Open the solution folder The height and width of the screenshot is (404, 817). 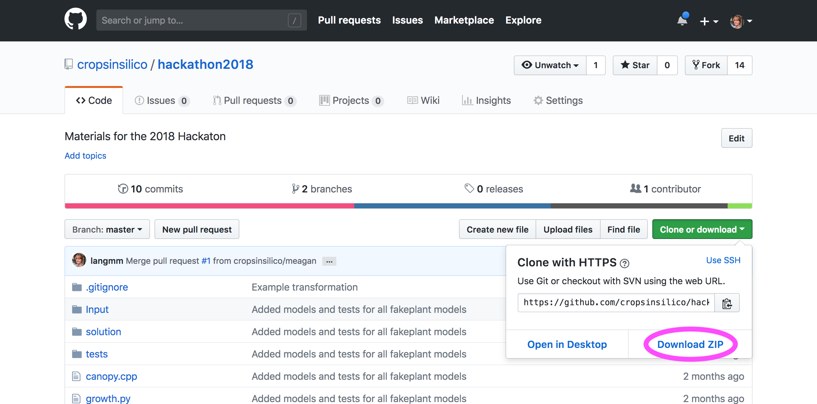point(103,332)
